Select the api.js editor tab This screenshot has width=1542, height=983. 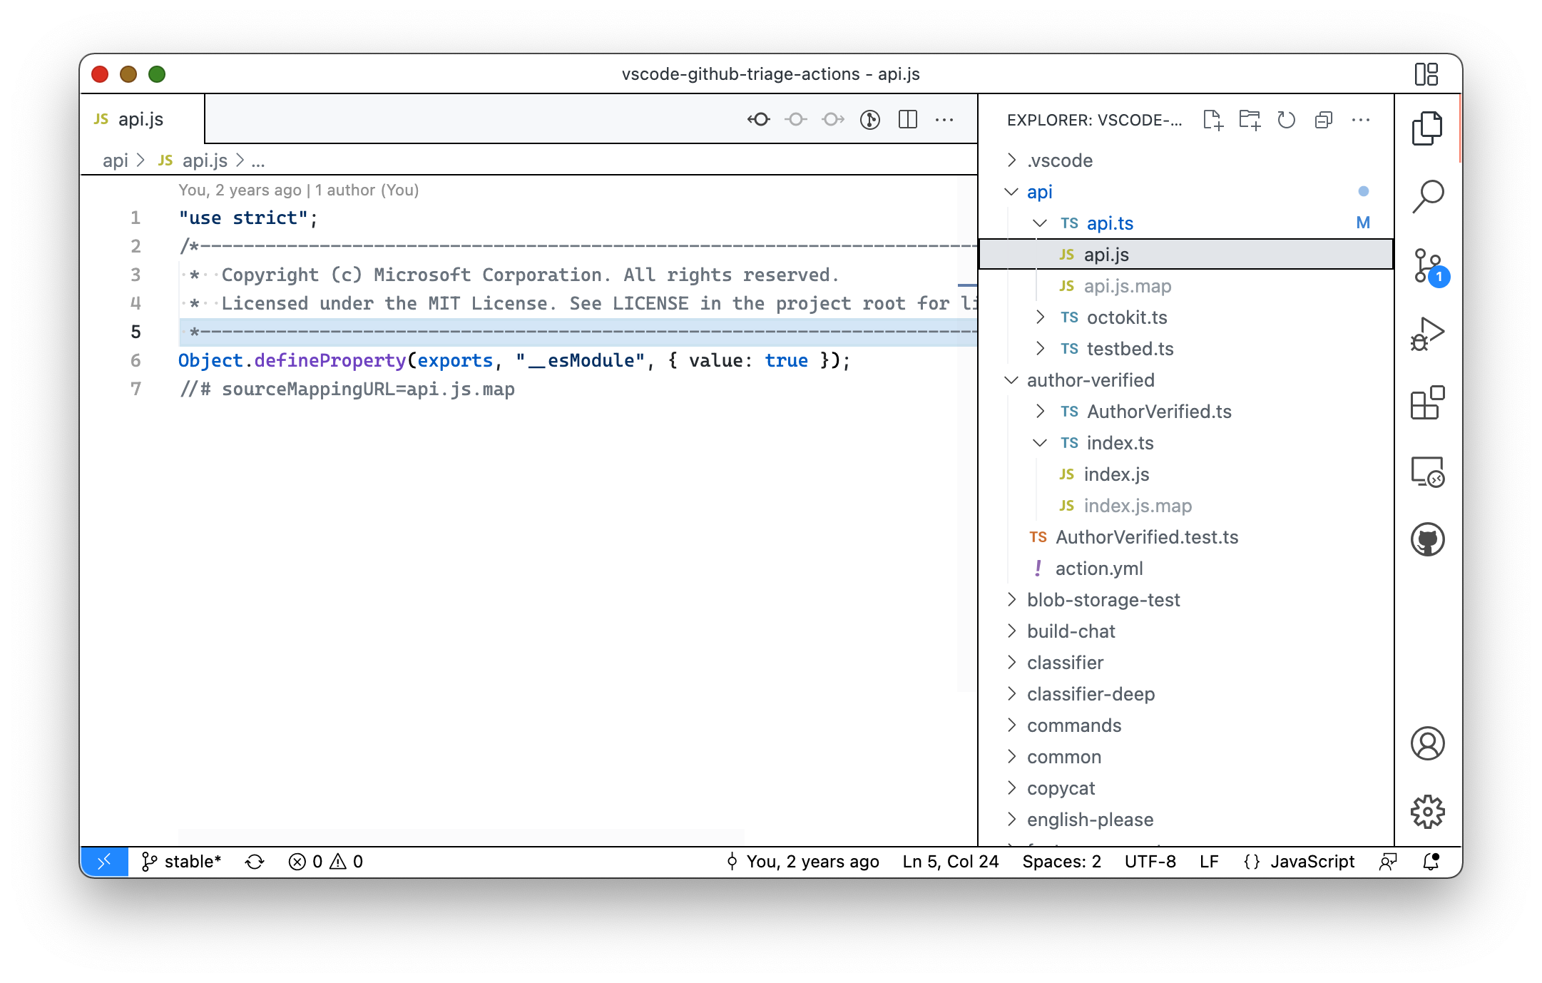point(141,120)
